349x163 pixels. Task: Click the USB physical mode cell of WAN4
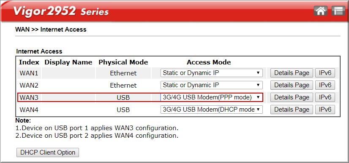[x=123, y=110]
